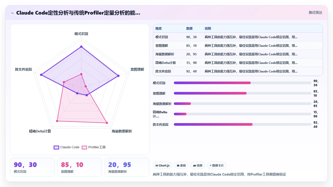Click the 维度 column header
Image resolution: width=333 pixels, height=187 pixels.
(x=159, y=29)
